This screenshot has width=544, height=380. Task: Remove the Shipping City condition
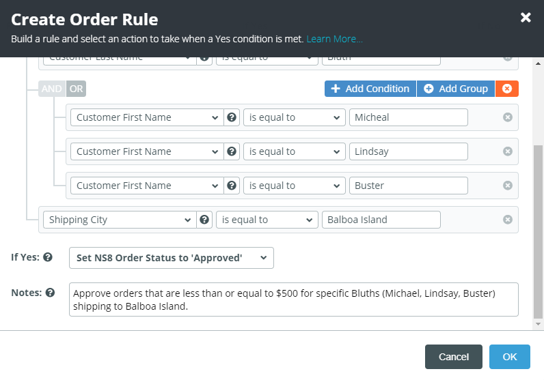click(x=508, y=220)
